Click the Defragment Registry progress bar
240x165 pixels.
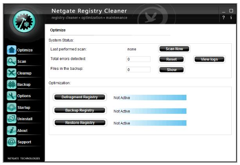pyautogui.click(x=150, y=98)
